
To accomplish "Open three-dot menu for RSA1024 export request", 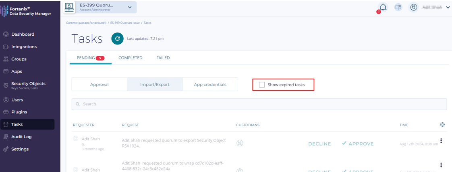I will pyautogui.click(x=441, y=141).
